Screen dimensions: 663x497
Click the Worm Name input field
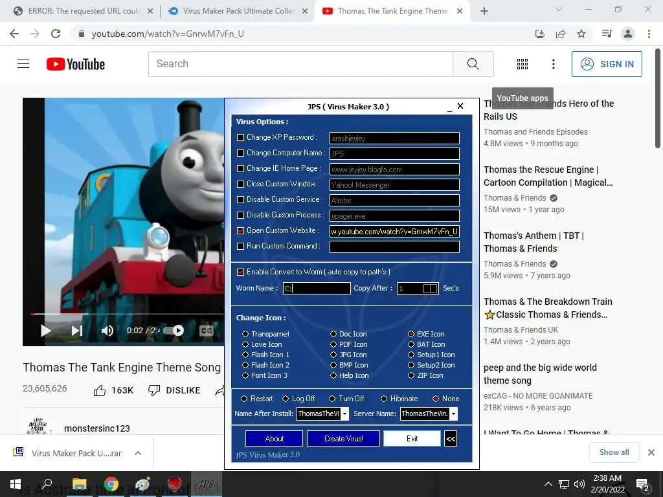point(317,288)
